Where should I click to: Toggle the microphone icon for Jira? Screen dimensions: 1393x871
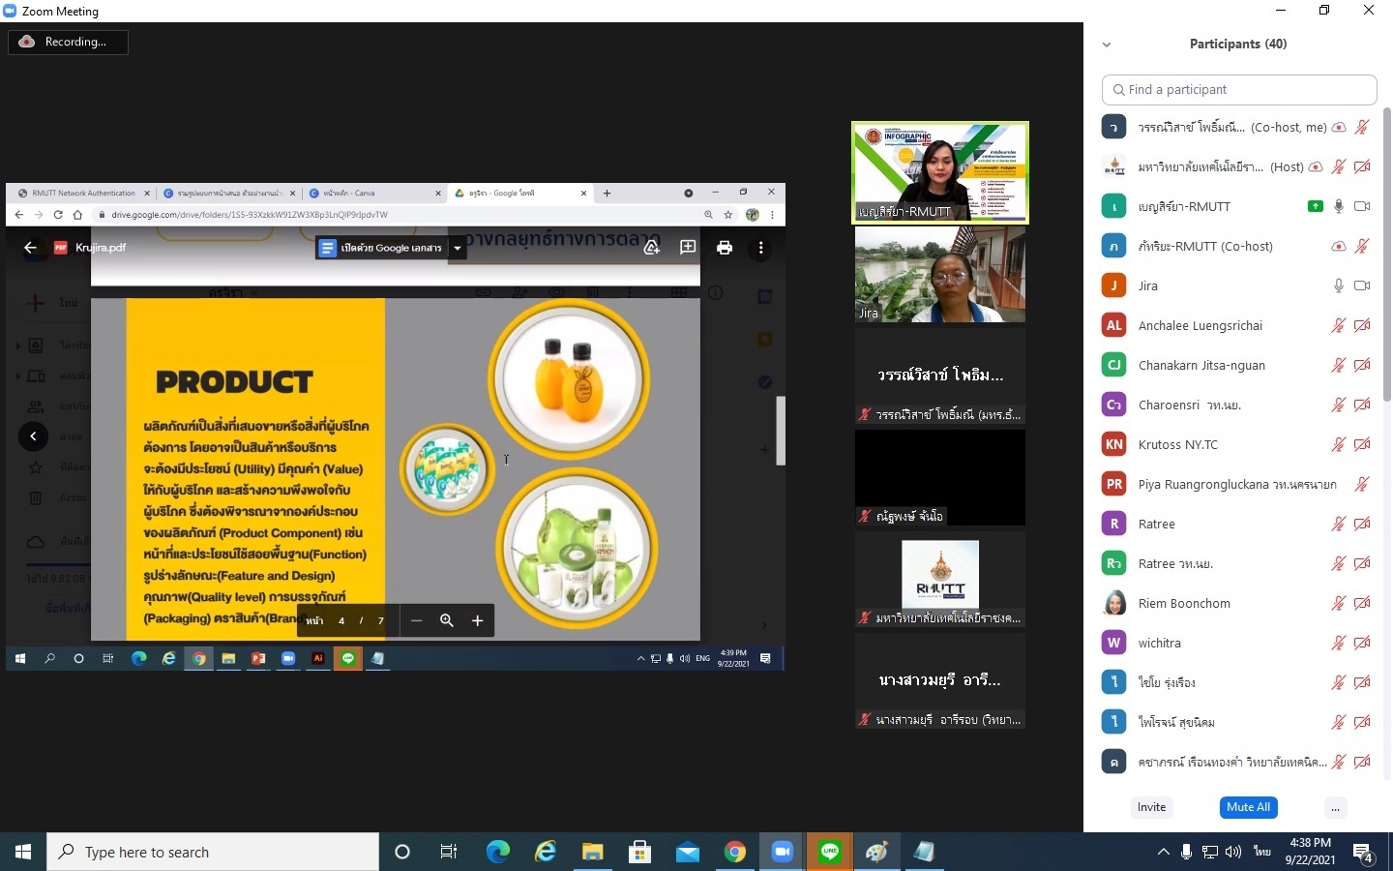[1338, 285]
